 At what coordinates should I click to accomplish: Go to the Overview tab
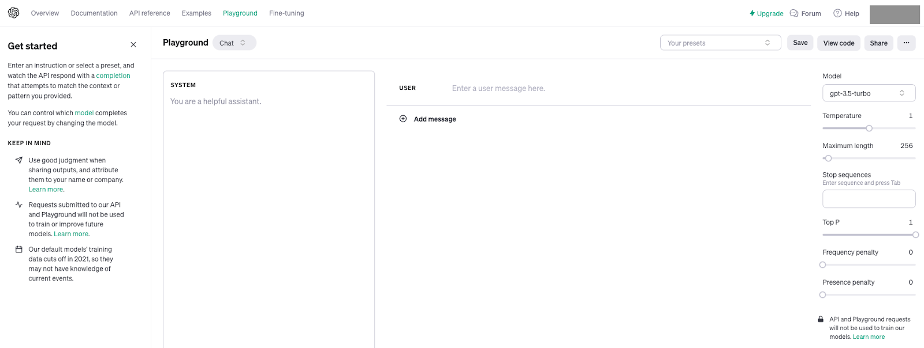coord(45,13)
